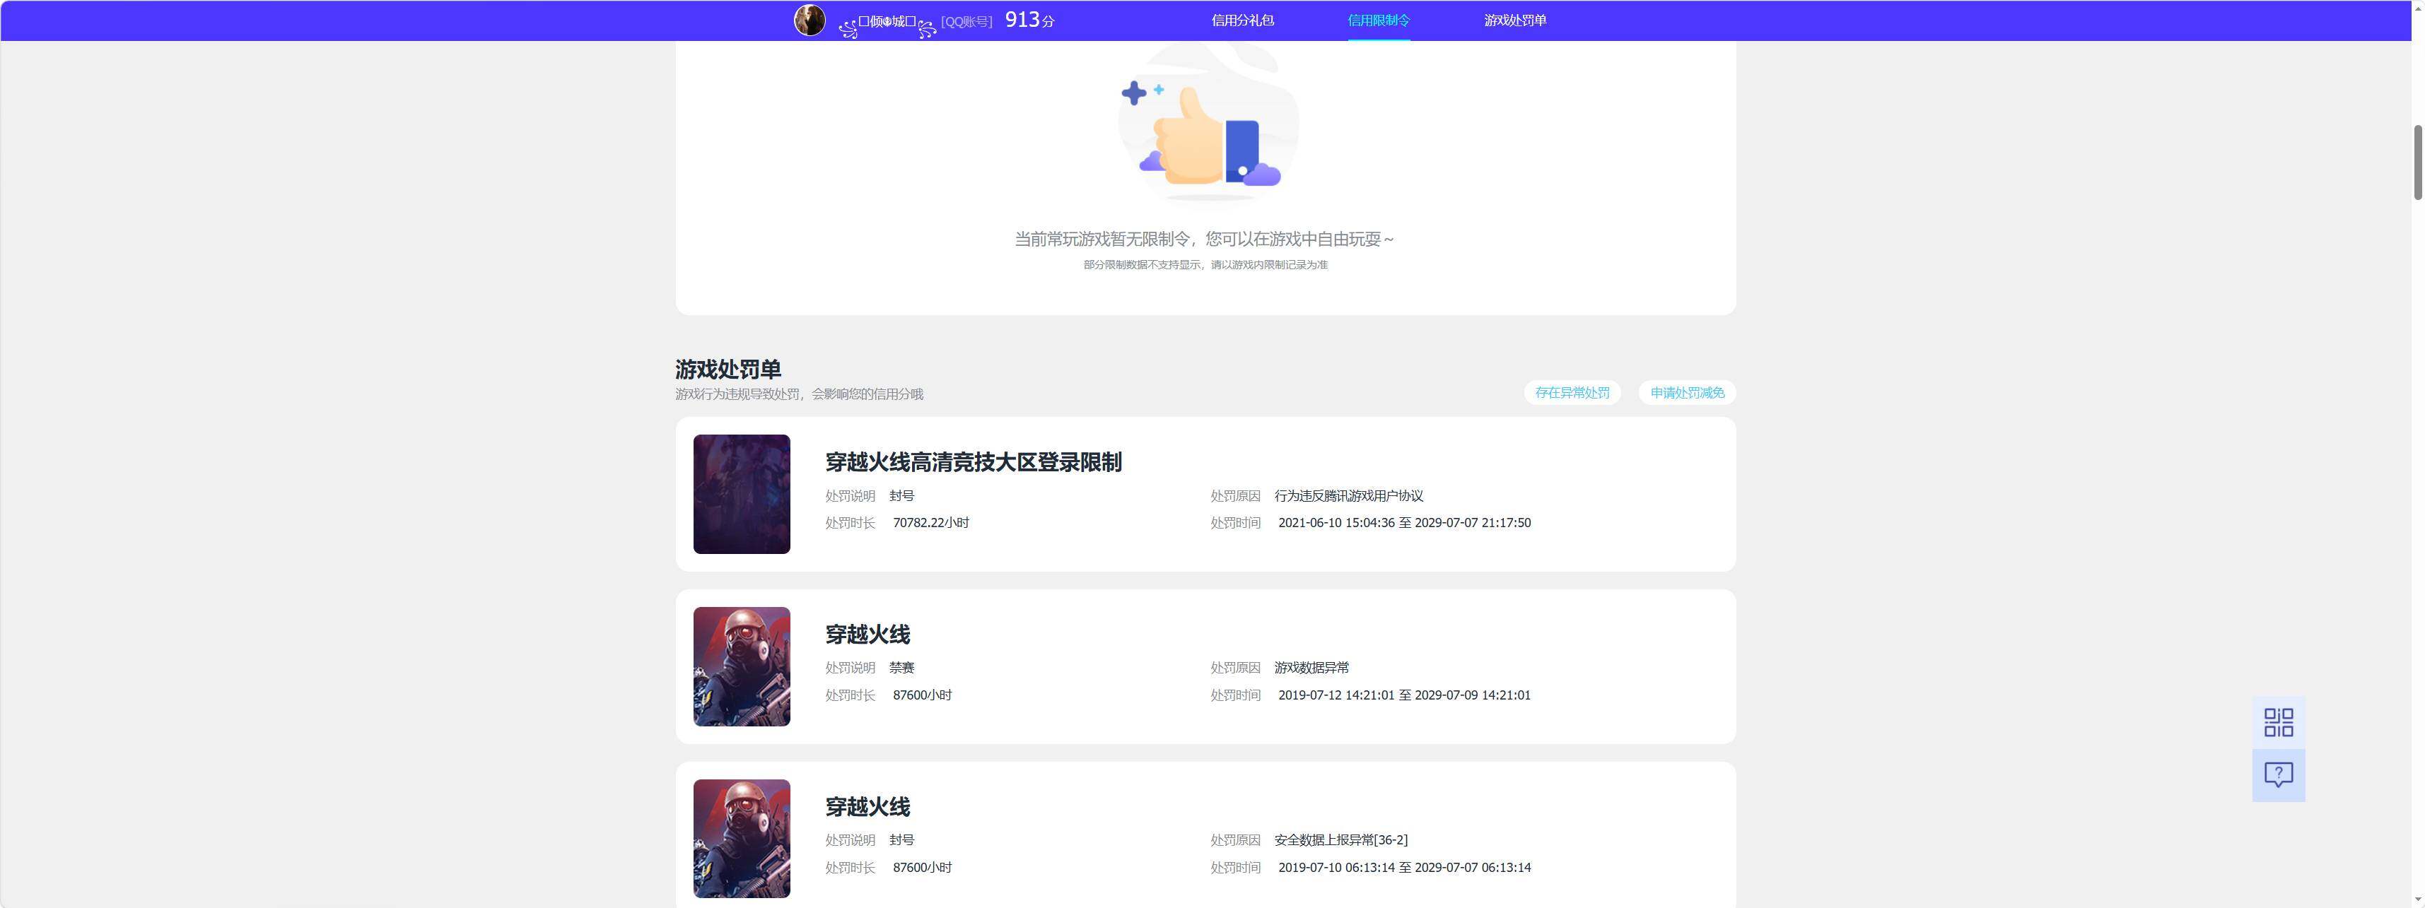This screenshot has height=908, width=2425.
Task: Click the thumbs-up illustration
Action: coord(1208,122)
